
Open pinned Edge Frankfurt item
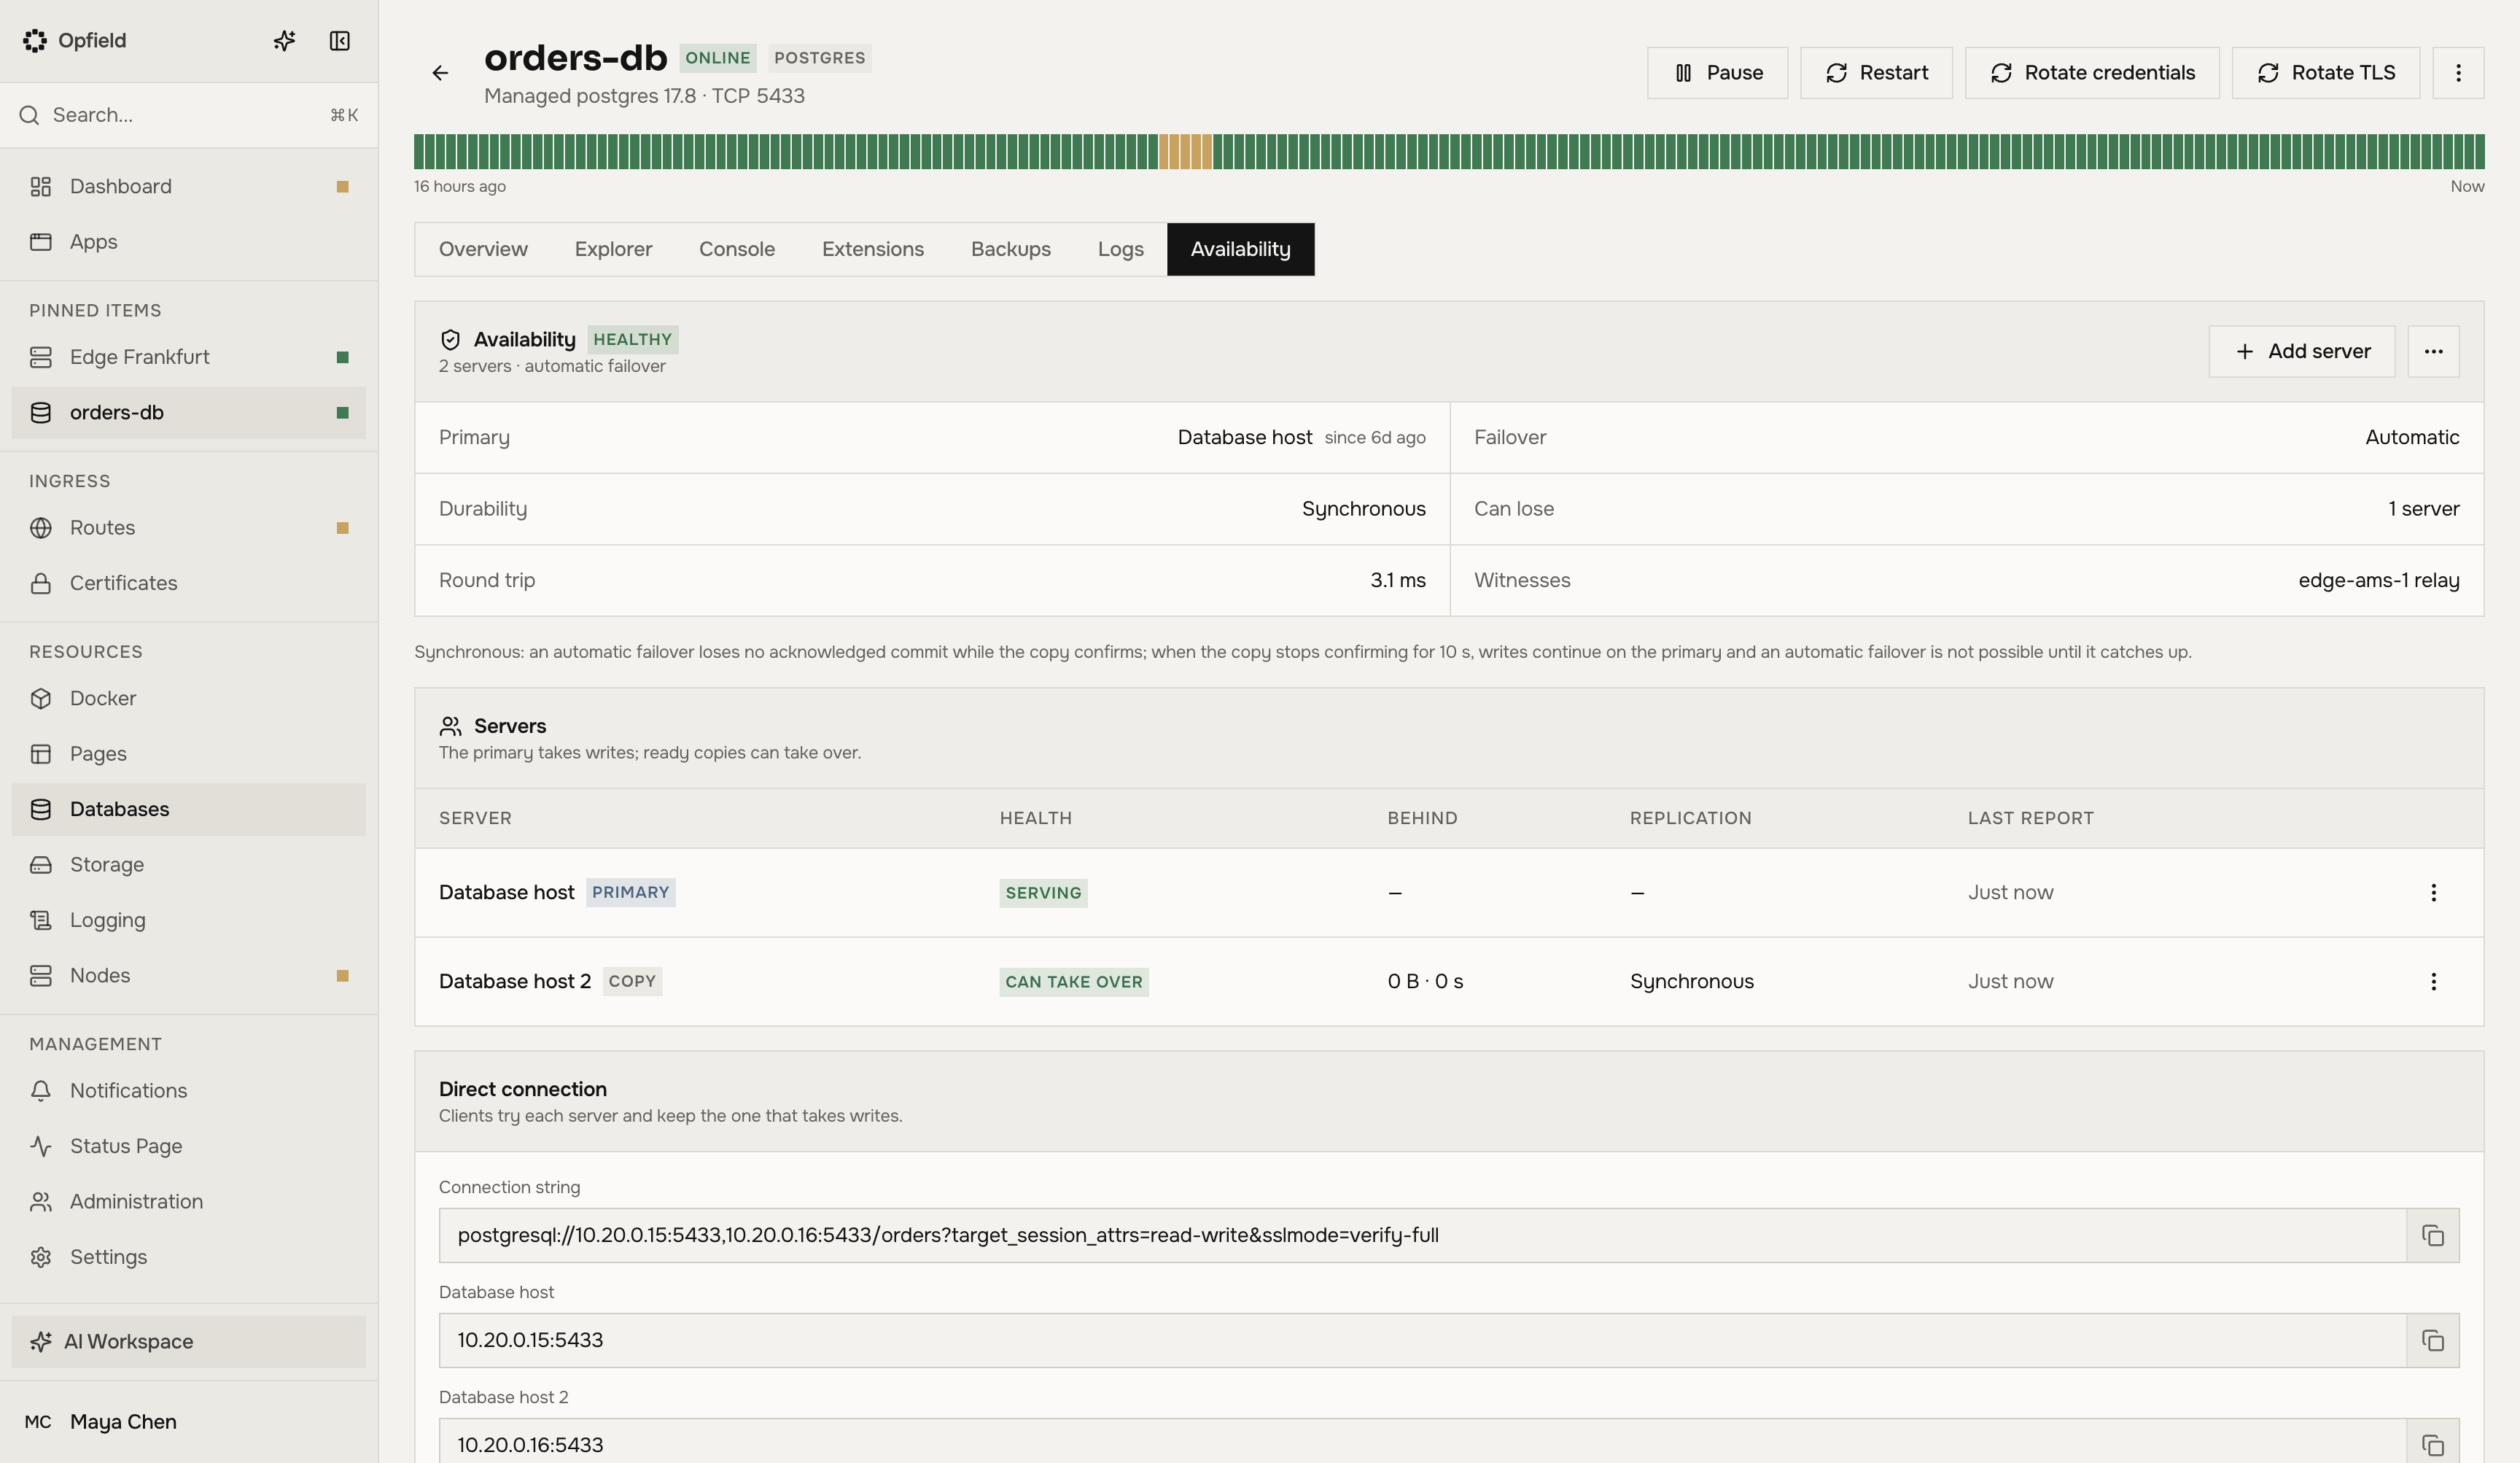189,357
